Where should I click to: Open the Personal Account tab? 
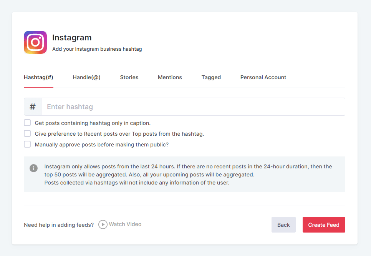(x=263, y=77)
